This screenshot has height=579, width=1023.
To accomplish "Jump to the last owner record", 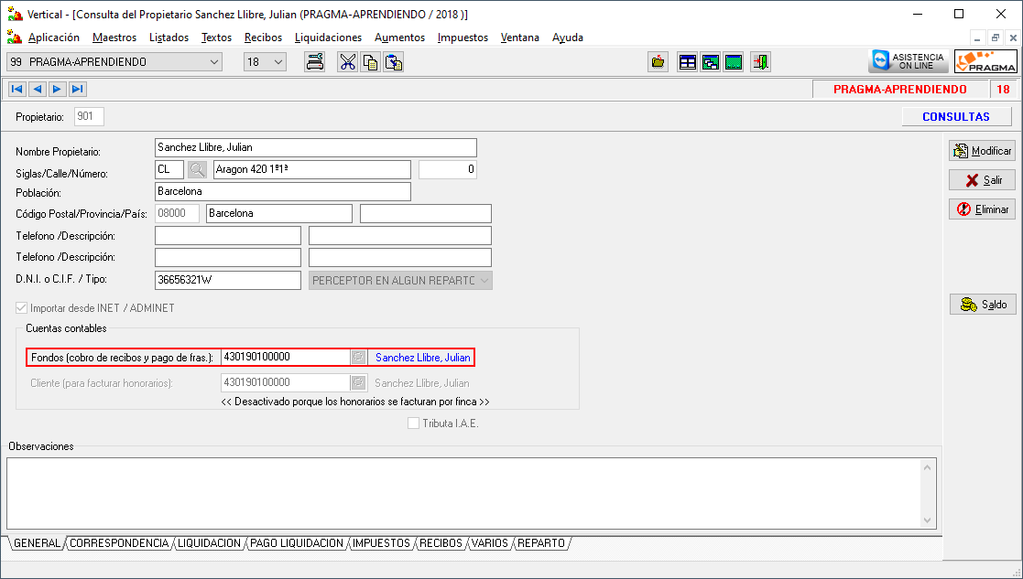I will coord(77,89).
